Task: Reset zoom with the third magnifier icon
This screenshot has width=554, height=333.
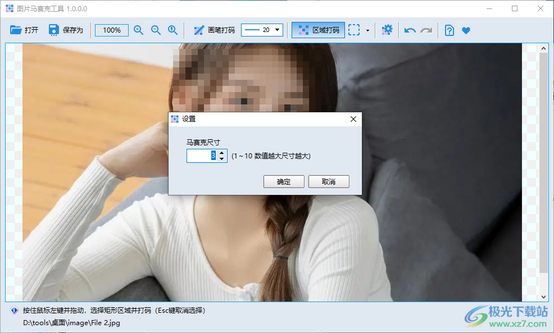Action: 172,30
